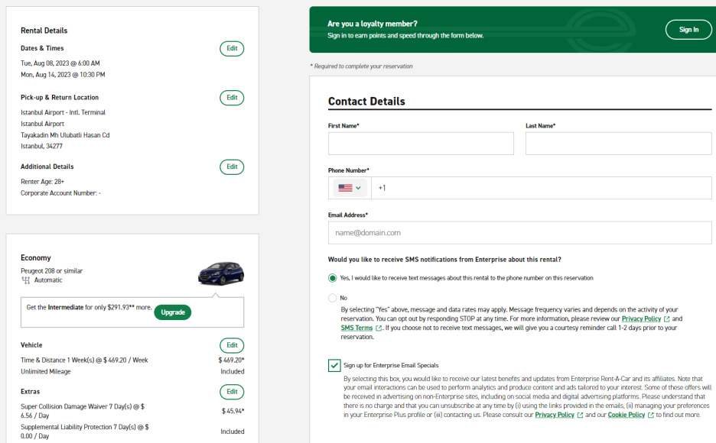This screenshot has width=716, height=443.
Task: Click 'Are you a loyalty member?' banner text
Action: click(x=373, y=24)
